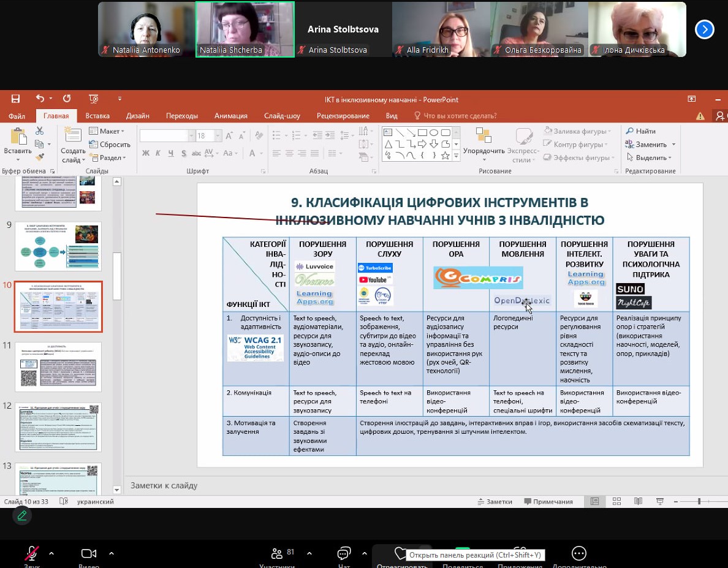Open the Контур фигуры shape outline dropdown
This screenshot has width=728, height=568.
point(575,145)
